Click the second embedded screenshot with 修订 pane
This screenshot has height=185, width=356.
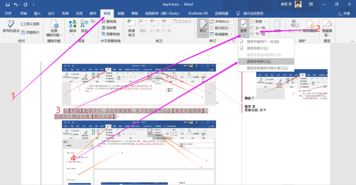tap(139, 152)
